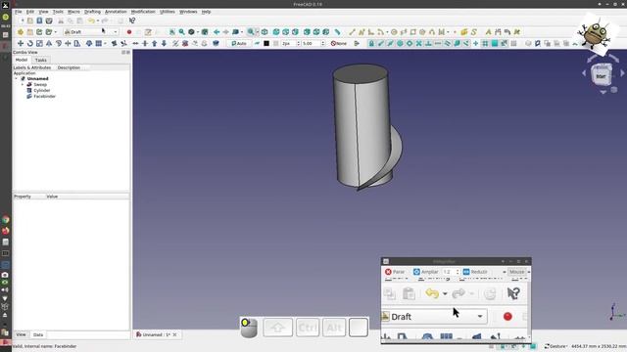The width and height of the screenshot is (627, 352).
Task: Click the Reduzir button in magnifier
Action: (x=475, y=272)
